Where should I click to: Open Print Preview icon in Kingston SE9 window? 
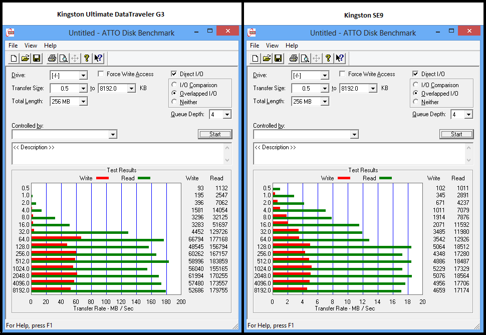coord(305,58)
